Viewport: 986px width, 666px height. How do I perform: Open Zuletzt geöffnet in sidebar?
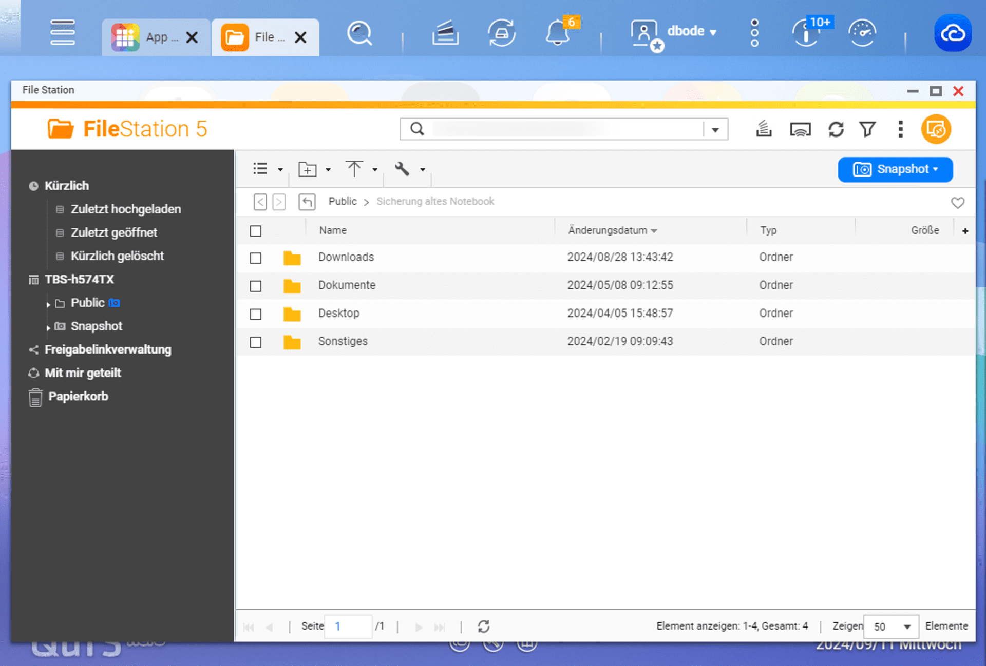113,232
